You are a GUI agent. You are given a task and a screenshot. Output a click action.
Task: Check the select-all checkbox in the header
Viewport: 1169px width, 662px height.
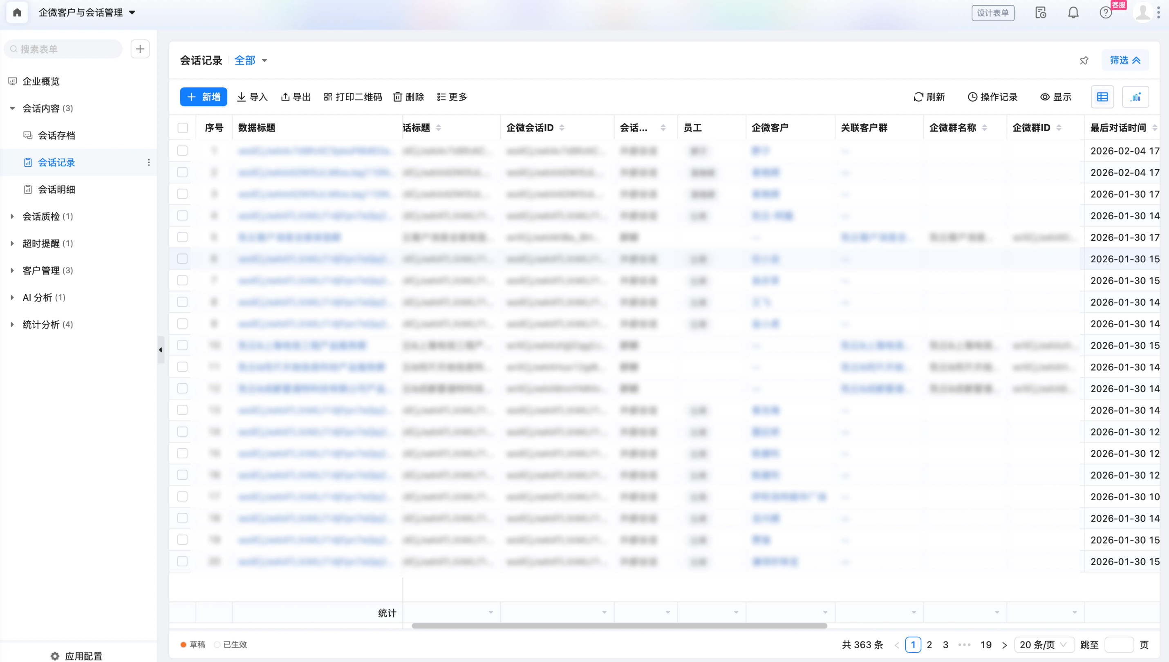[182, 128]
